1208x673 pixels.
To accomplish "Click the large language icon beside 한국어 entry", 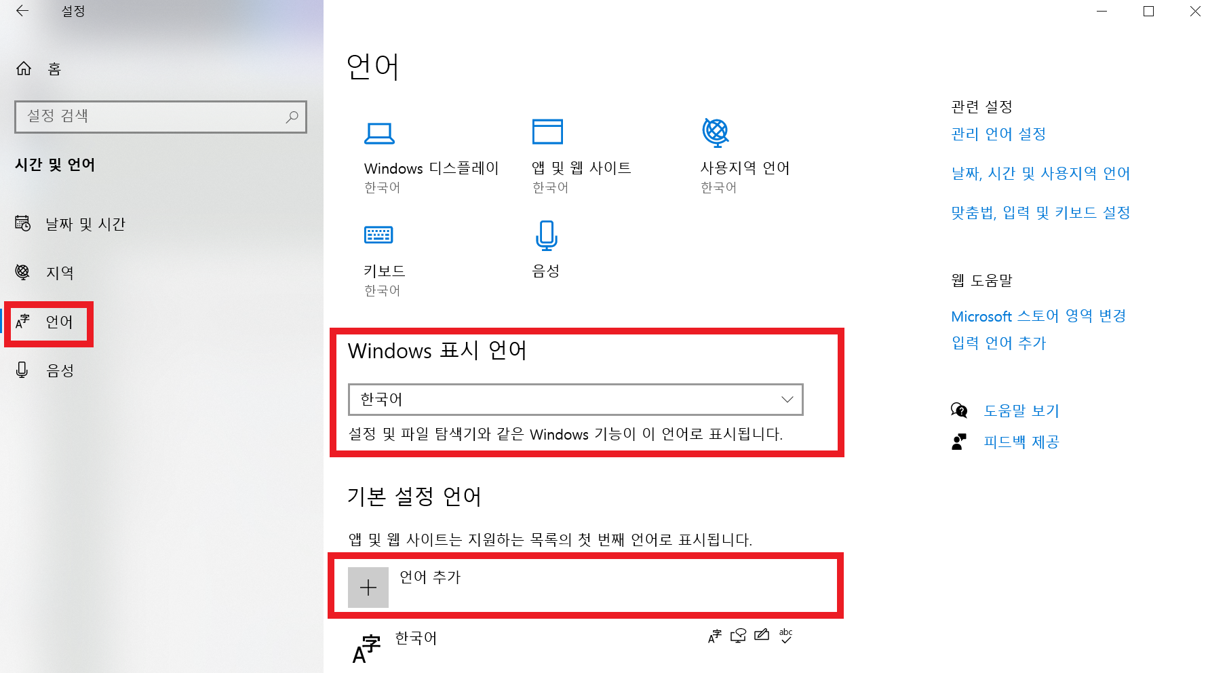I will tap(367, 649).
